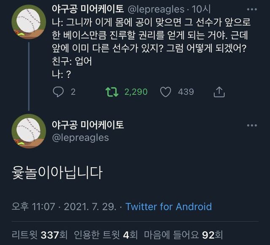
Task: Open the second tweet's baseball avatar
Action: coord(29,131)
